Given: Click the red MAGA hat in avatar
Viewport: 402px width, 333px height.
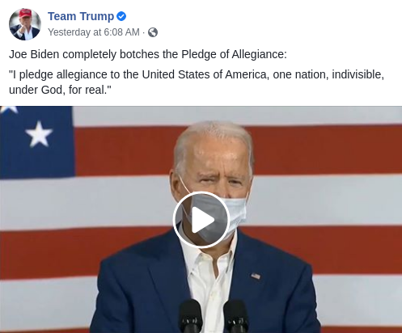Looking at the screenshot, I should point(25,14).
